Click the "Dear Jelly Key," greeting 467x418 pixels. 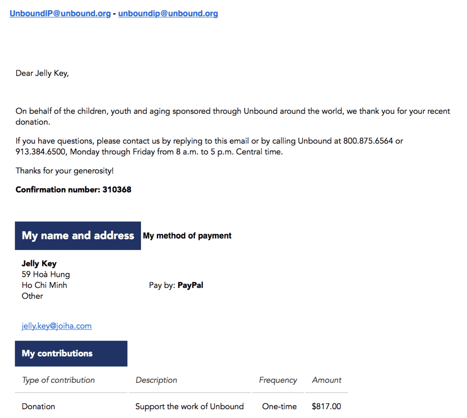pos(42,73)
